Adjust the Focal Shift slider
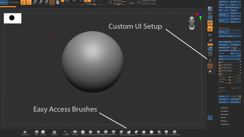The image size is (244, 137). pyautogui.click(x=124, y=1)
